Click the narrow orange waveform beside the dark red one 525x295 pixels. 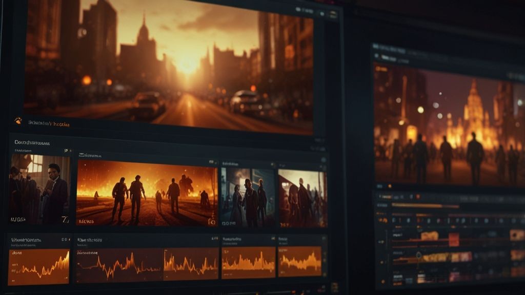click(x=191, y=264)
